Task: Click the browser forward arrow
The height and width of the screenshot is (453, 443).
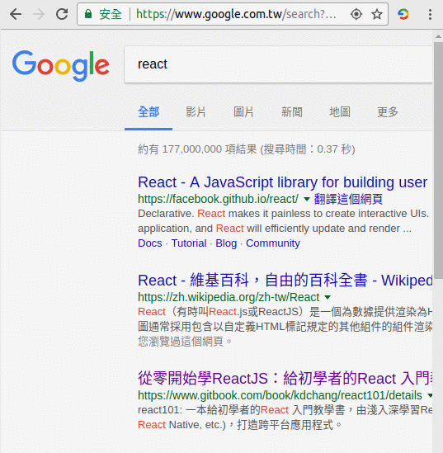Action: click(x=39, y=14)
